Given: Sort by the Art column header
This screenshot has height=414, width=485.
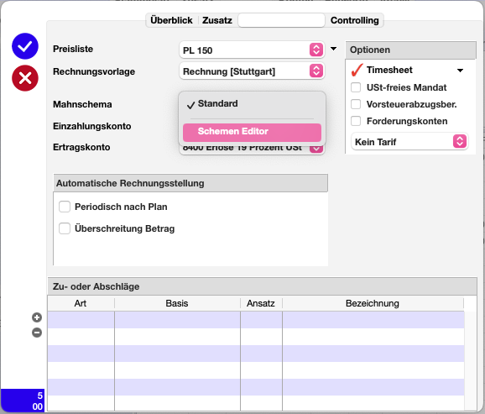Looking at the screenshot, I should pyautogui.click(x=81, y=303).
